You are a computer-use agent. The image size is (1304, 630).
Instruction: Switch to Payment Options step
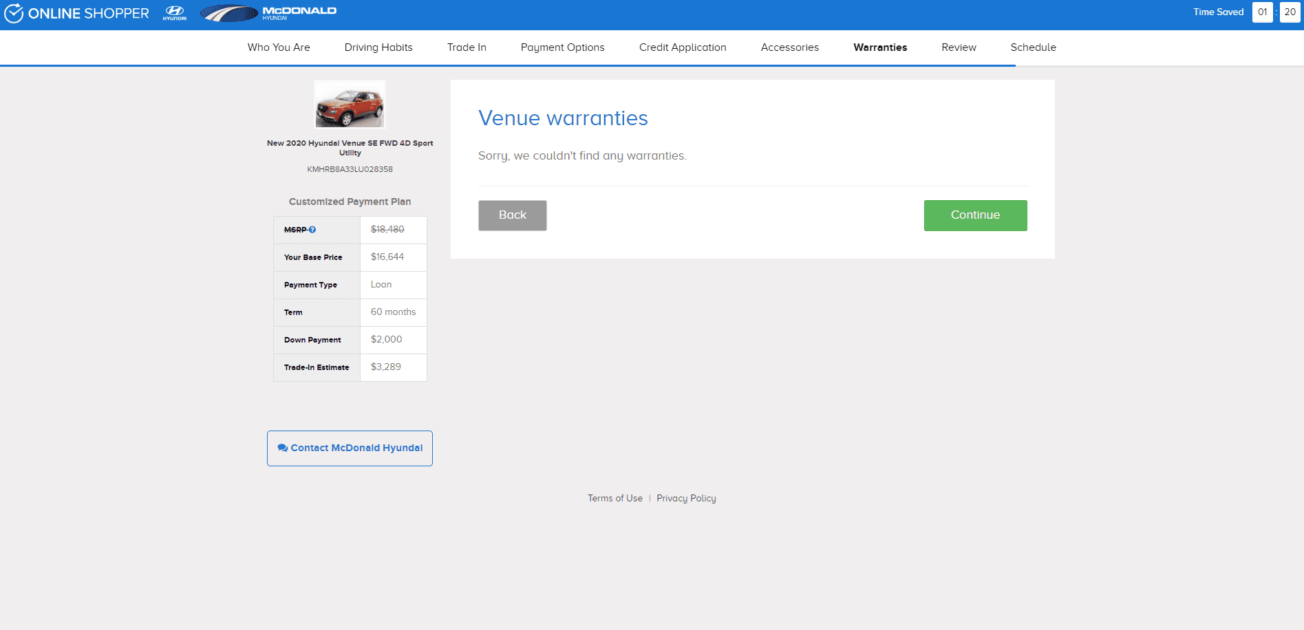(563, 47)
